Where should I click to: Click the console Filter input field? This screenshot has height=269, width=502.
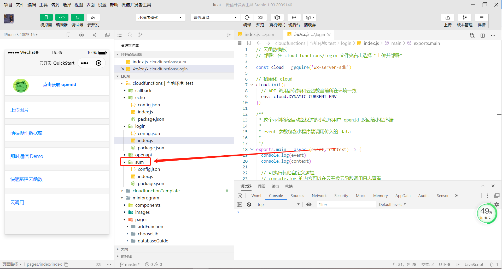click(346, 205)
